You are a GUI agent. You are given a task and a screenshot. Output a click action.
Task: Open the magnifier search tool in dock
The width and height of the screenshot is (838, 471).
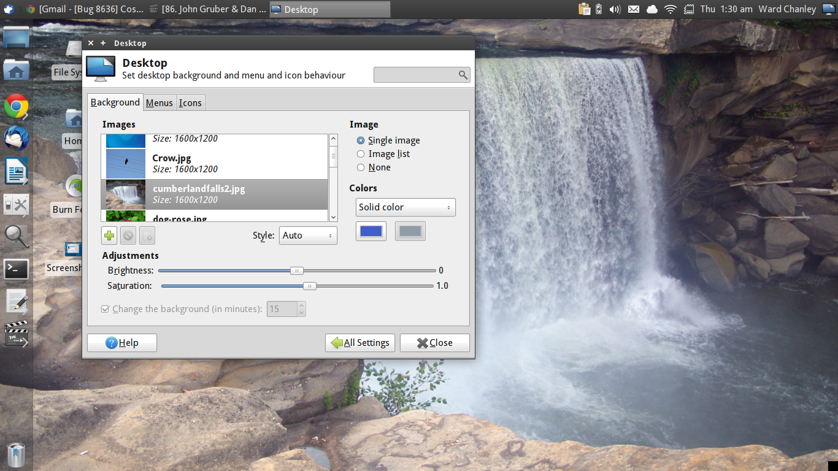coord(16,236)
